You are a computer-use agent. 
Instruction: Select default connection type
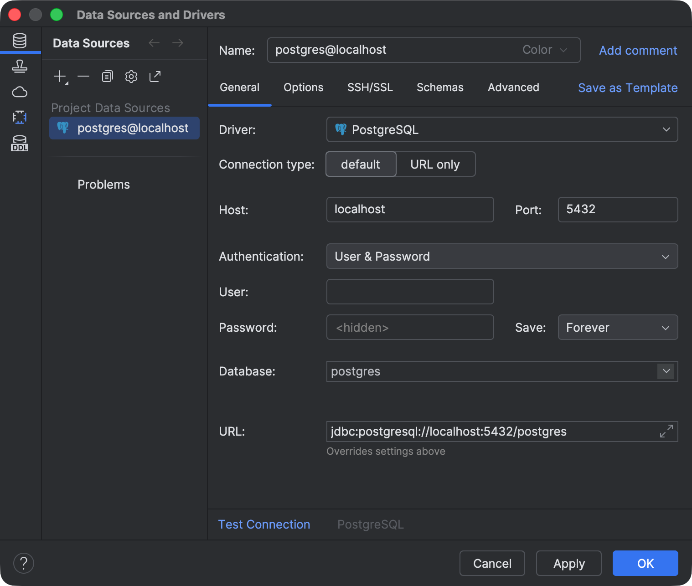coord(361,164)
